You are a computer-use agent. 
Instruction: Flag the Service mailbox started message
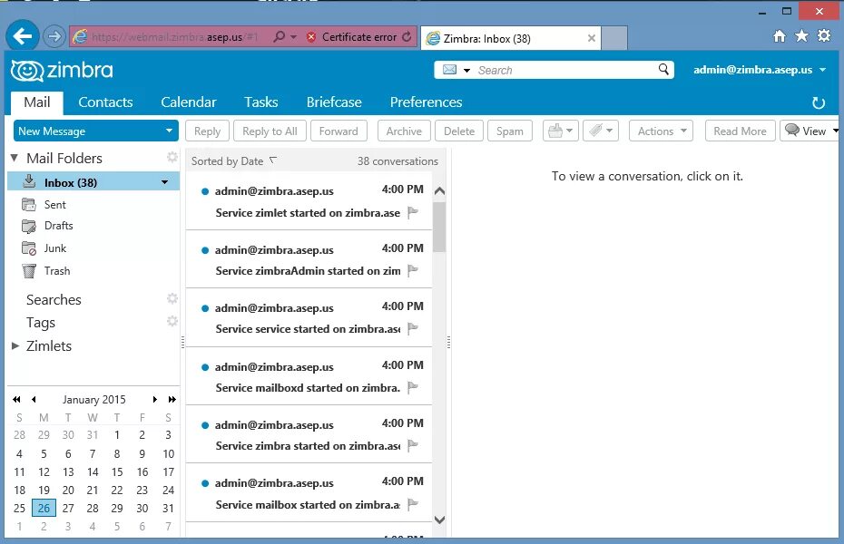click(x=413, y=504)
